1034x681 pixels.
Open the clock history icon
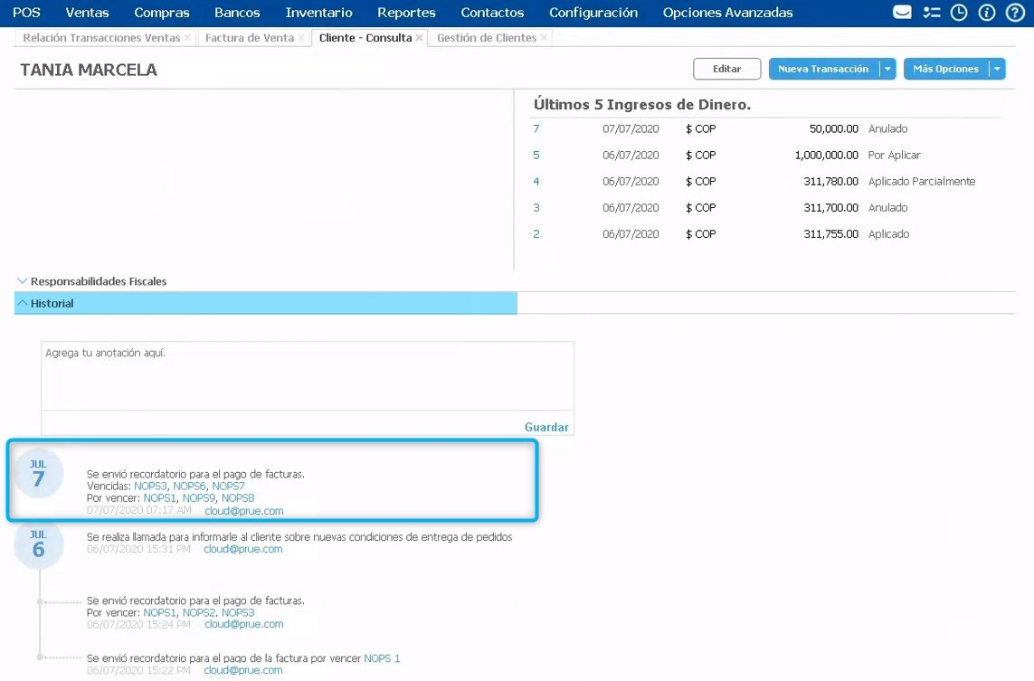pyautogui.click(x=959, y=13)
